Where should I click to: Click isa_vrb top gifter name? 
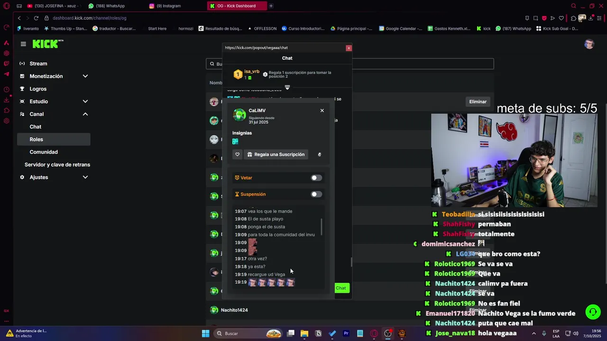[252, 72]
